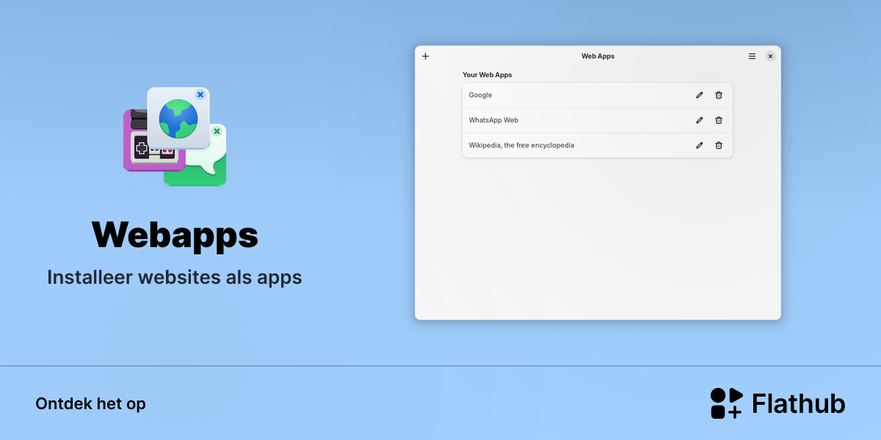Click the Web Apps window title
This screenshot has width=881, height=440.
[598, 56]
